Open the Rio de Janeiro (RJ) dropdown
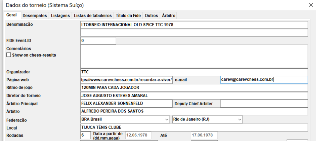This screenshot has width=316, height=141. point(240,119)
